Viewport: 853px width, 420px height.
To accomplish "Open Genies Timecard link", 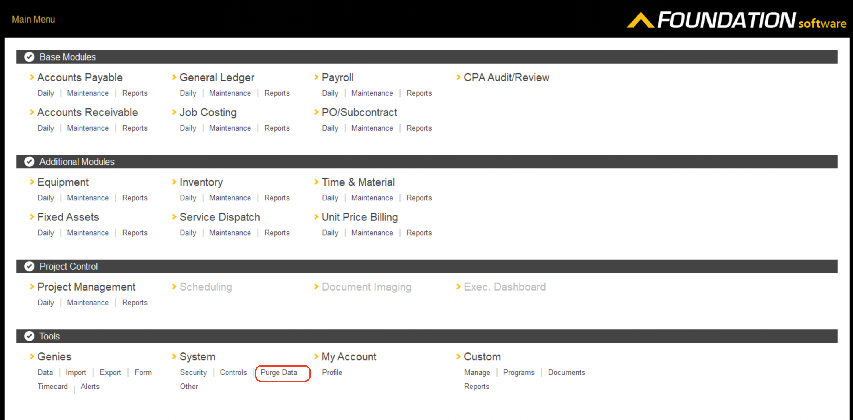I will (x=53, y=386).
